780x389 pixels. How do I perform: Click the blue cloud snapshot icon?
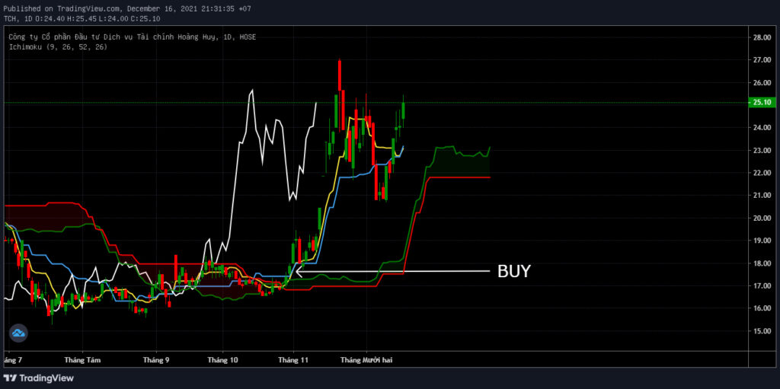coord(18,333)
